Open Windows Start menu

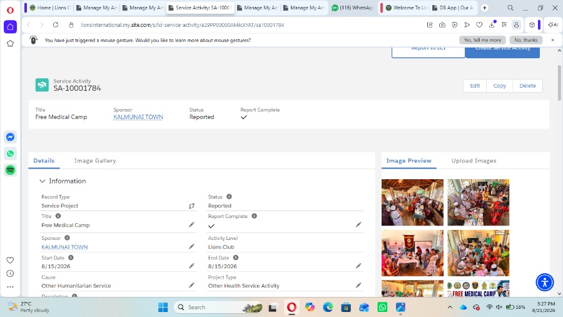point(163,308)
